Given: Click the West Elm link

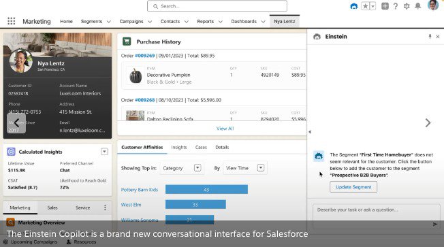Looking at the screenshot, I should 131,205.
